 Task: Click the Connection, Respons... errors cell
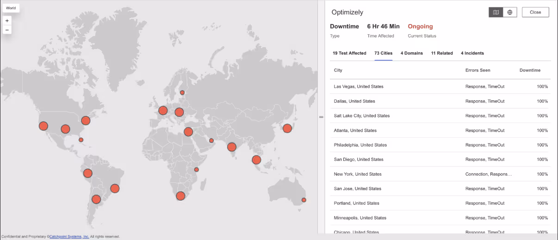(489, 174)
